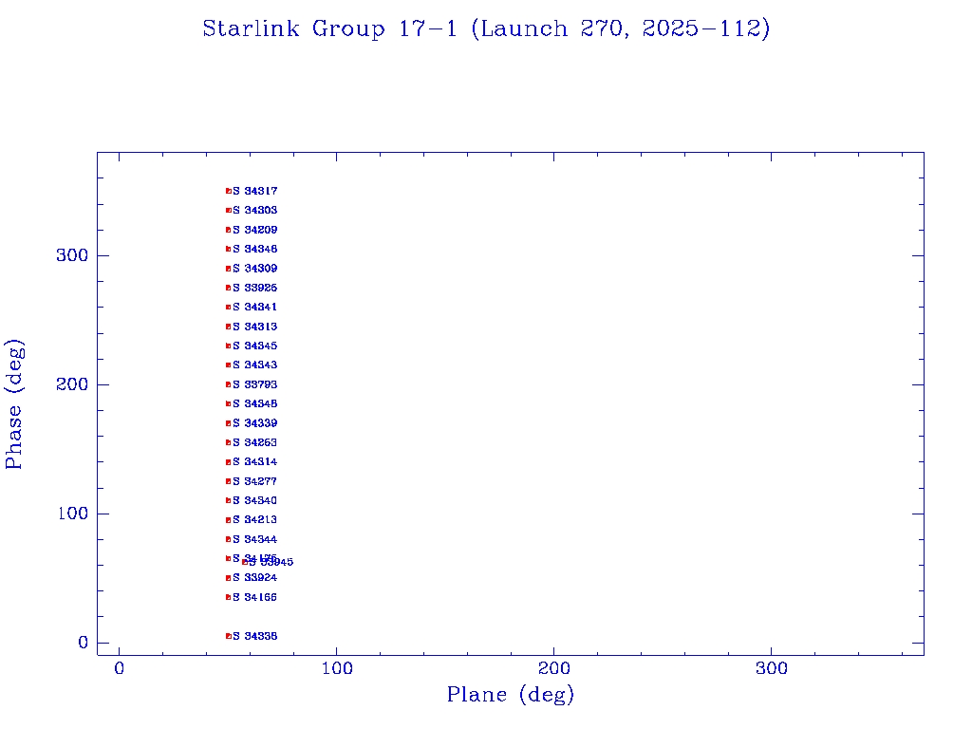Click the red marker for S 34317
972x729 pixels.
pos(228,191)
